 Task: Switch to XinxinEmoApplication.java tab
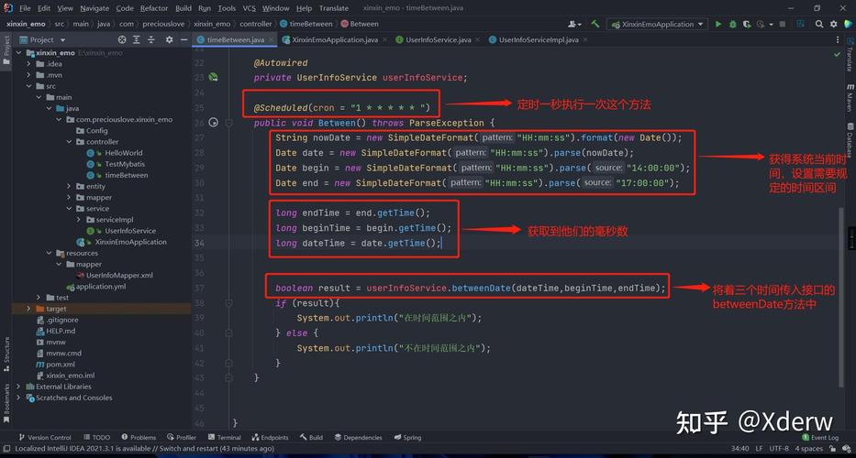[x=335, y=39]
